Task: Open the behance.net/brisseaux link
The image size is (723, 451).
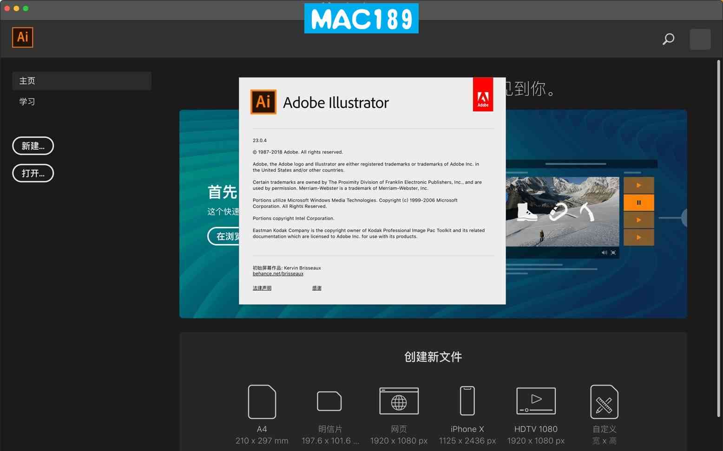Action: (x=278, y=274)
